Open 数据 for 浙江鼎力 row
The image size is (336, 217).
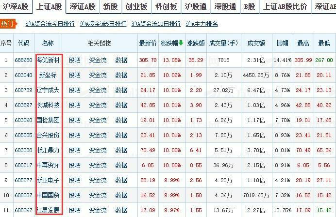pyautogui.click(x=121, y=150)
